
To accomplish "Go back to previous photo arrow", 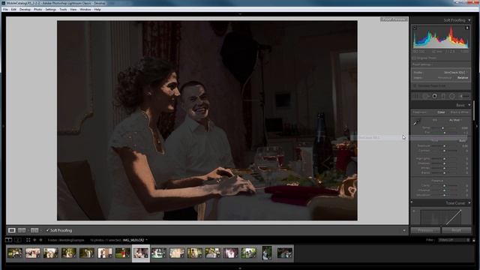I will point(34,240).
